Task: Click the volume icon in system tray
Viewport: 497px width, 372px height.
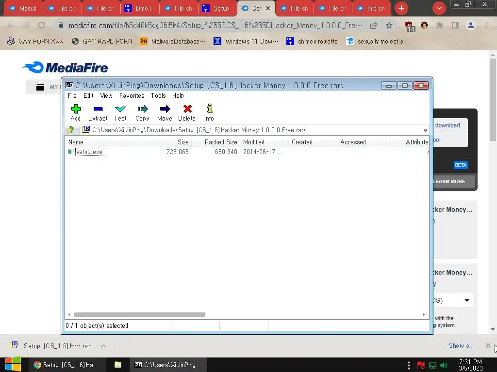Action: click(x=444, y=365)
